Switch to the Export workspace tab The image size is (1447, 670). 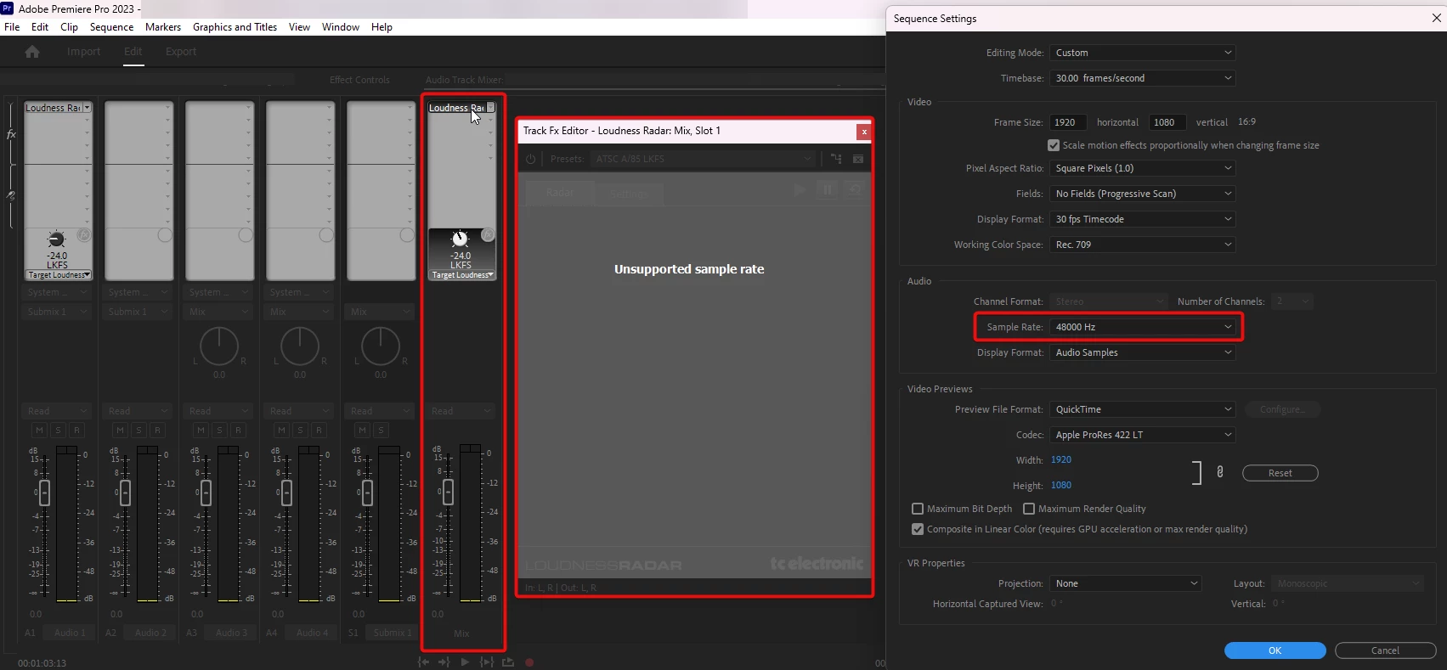(x=181, y=52)
